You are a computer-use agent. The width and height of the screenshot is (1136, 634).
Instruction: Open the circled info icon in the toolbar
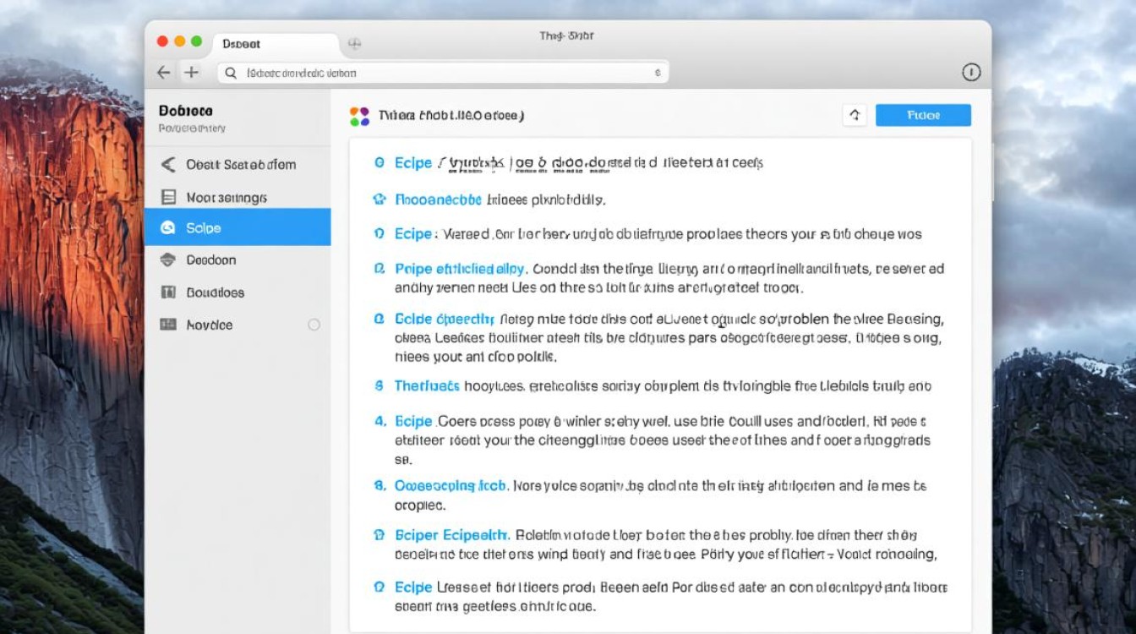(971, 73)
